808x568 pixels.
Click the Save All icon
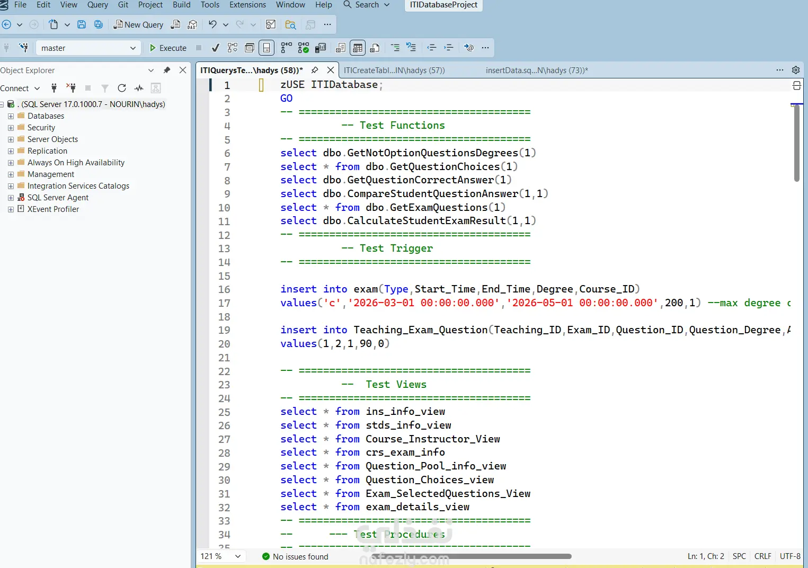coord(99,24)
